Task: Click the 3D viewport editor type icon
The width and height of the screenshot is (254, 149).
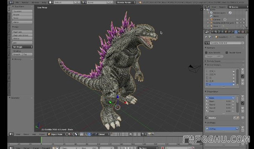Action: [x=11, y=134]
